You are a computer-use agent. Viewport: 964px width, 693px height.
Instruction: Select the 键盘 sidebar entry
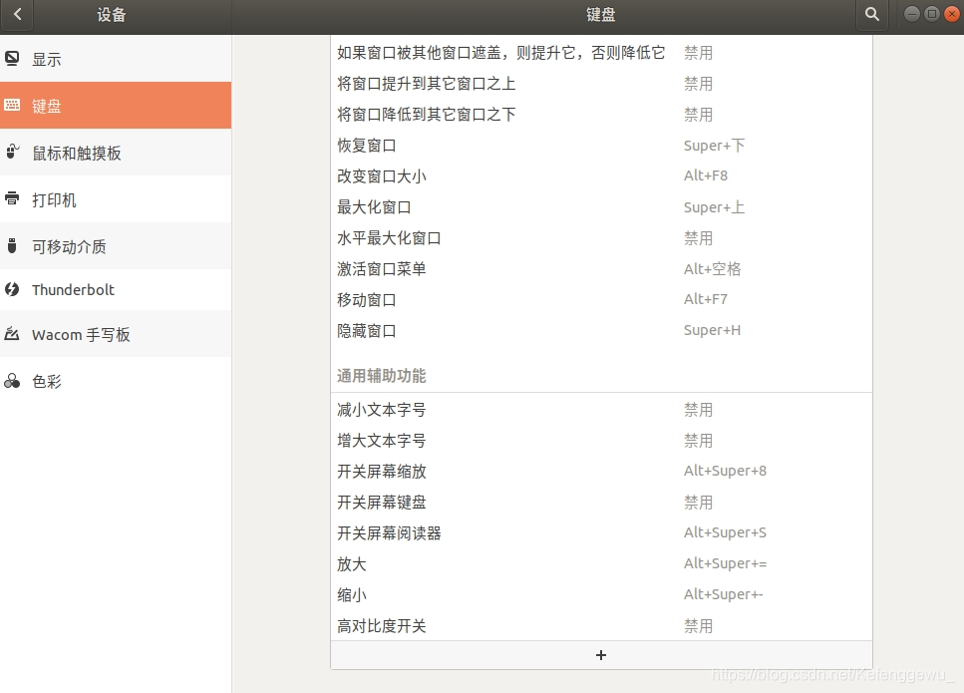[116, 106]
